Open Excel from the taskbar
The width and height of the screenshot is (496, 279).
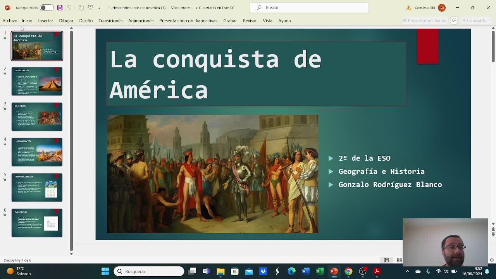[x=320, y=271]
